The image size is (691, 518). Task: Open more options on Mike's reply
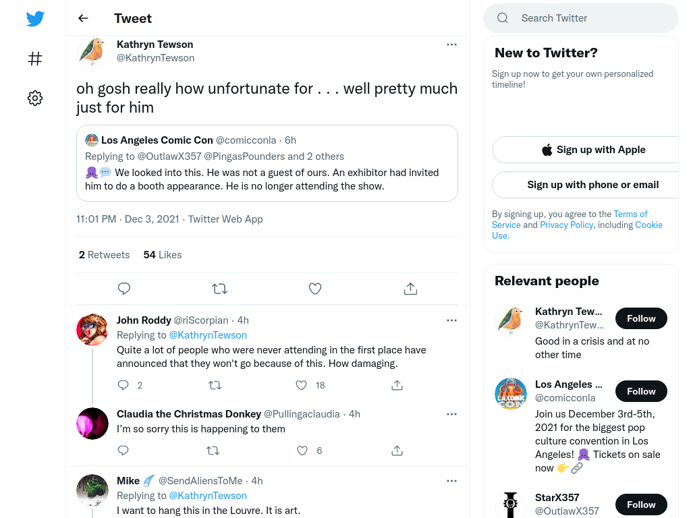click(451, 480)
